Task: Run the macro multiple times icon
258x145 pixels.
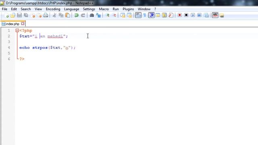Action: pyautogui.click(x=200, y=15)
